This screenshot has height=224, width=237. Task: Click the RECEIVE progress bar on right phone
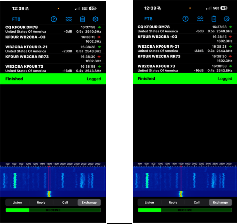click(x=185, y=210)
